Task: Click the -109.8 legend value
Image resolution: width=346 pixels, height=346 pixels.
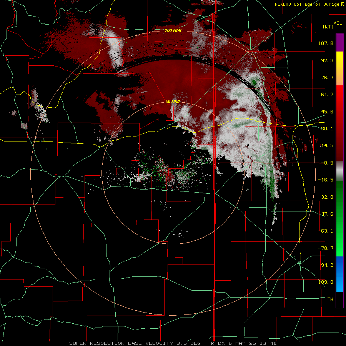Action: (x=324, y=282)
